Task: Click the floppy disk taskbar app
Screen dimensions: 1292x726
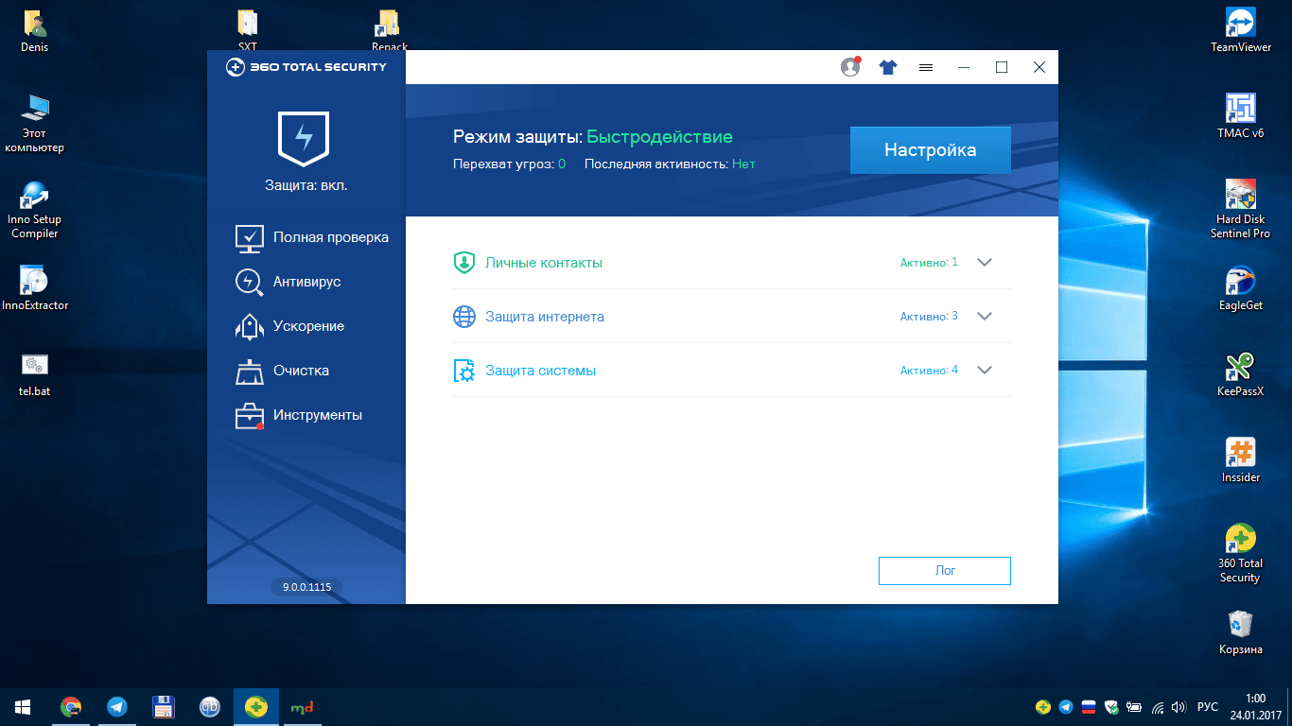Action: click(x=164, y=706)
